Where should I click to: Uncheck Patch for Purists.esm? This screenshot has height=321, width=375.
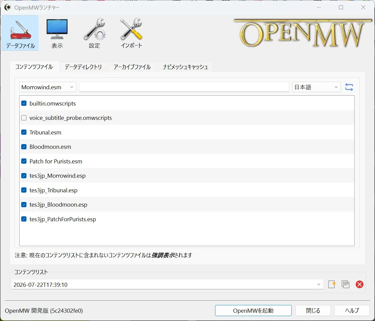(x=24, y=161)
